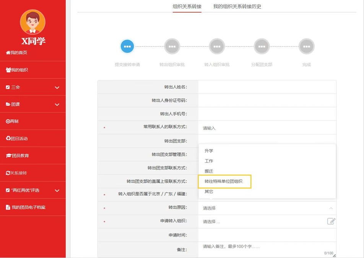
Task: Click the blue 提交接转申请 step circle
Action: click(127, 46)
